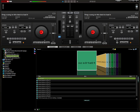
Task: Click right deck BPM tap button
Action: coord(136,13)
